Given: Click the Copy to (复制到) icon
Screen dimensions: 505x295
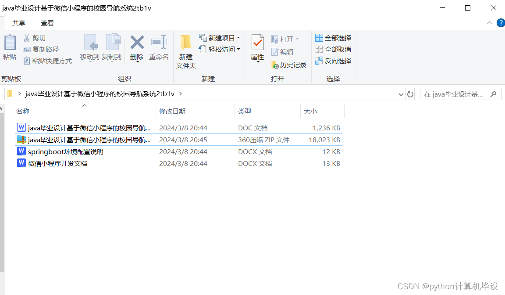Looking at the screenshot, I should pos(113,42).
